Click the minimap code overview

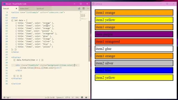83,16
